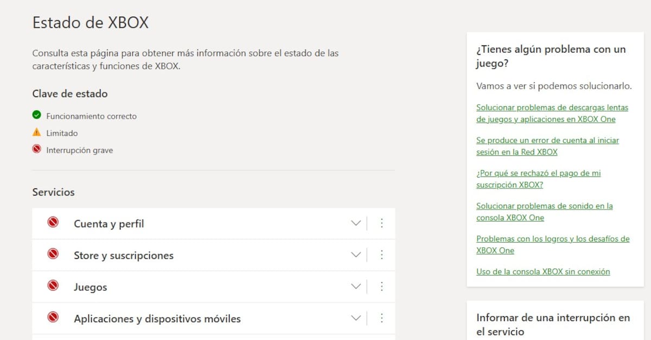
Task: Click Informar de una interrupción en el servicio heading
Action: tap(553, 324)
